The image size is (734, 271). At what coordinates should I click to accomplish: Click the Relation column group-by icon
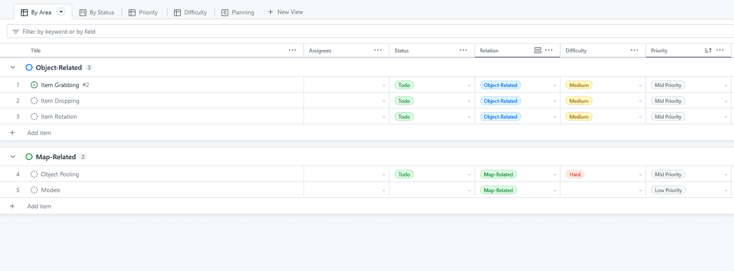pyautogui.click(x=537, y=50)
